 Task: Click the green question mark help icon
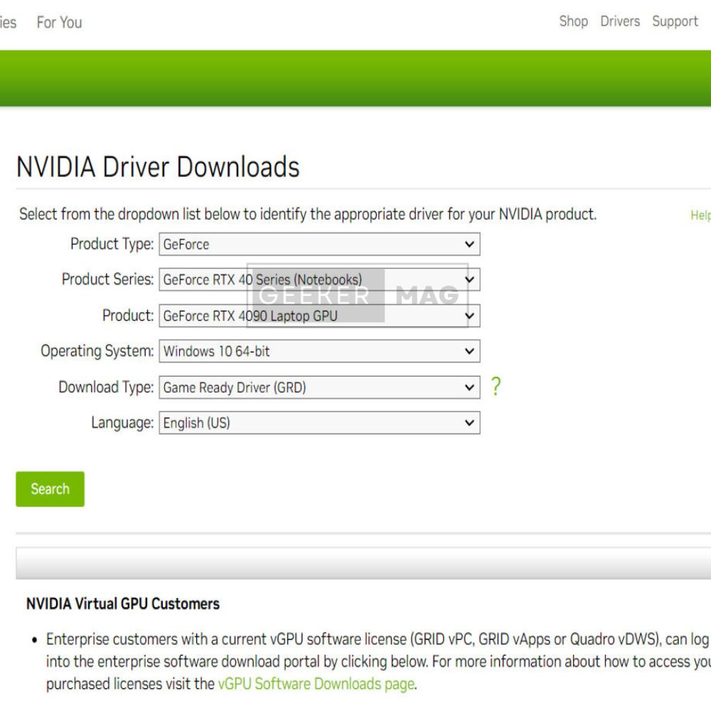(496, 387)
